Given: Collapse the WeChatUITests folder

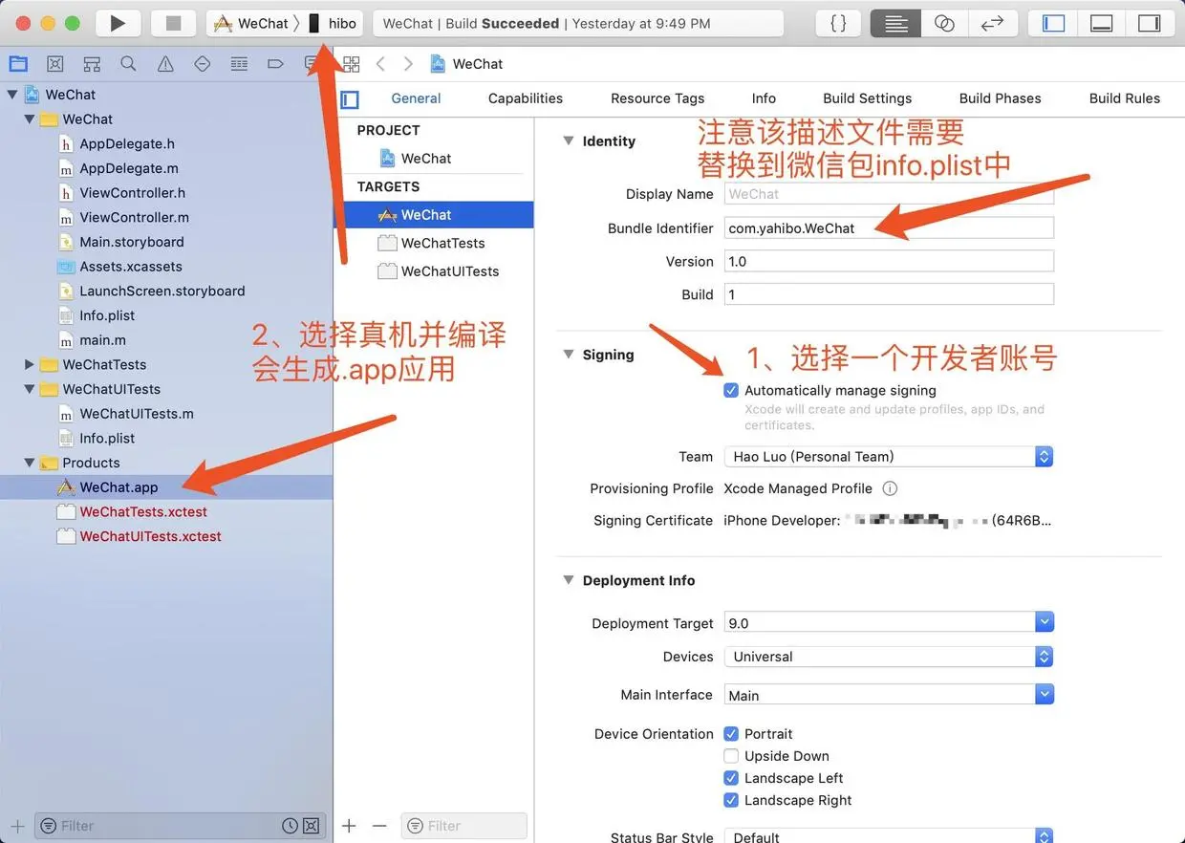Looking at the screenshot, I should pyautogui.click(x=30, y=389).
